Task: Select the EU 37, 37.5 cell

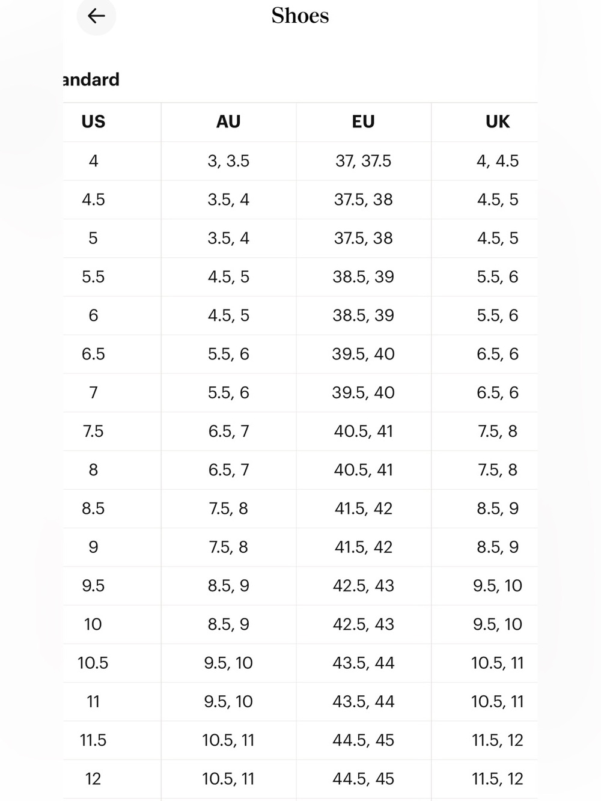Action: [363, 161]
